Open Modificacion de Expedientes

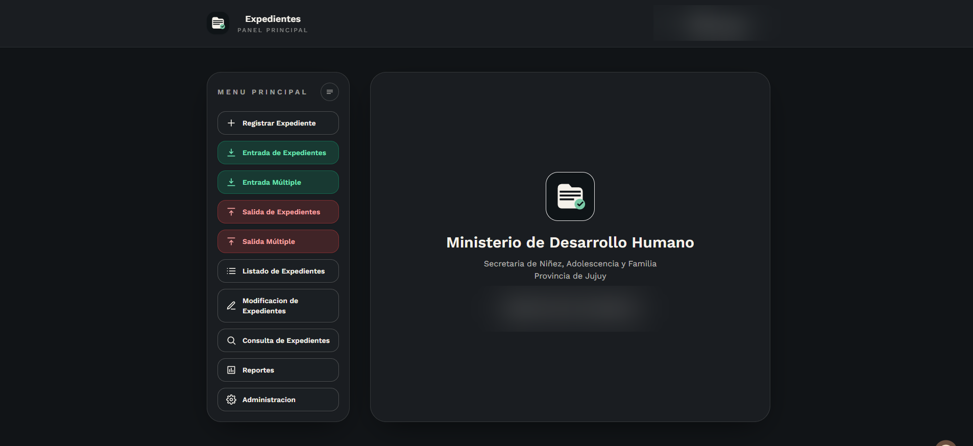coord(278,306)
